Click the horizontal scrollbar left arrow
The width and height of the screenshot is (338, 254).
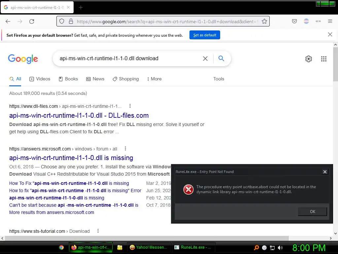pyautogui.click(x=2, y=238)
